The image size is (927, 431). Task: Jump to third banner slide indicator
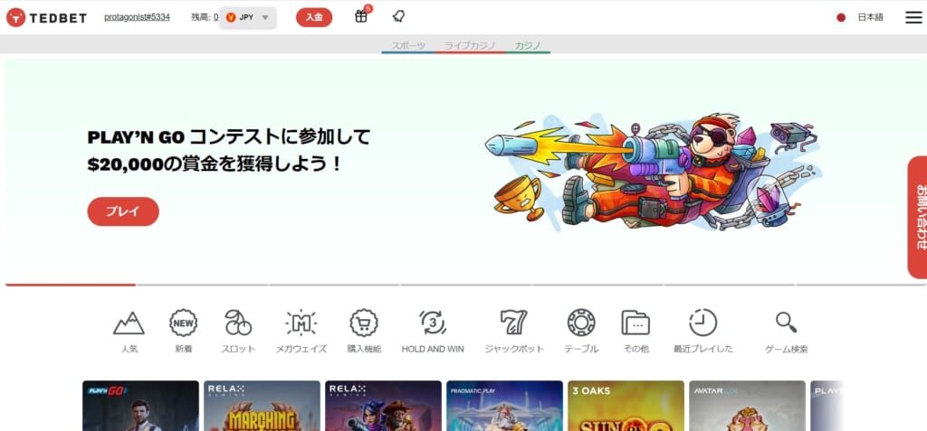tap(334, 286)
